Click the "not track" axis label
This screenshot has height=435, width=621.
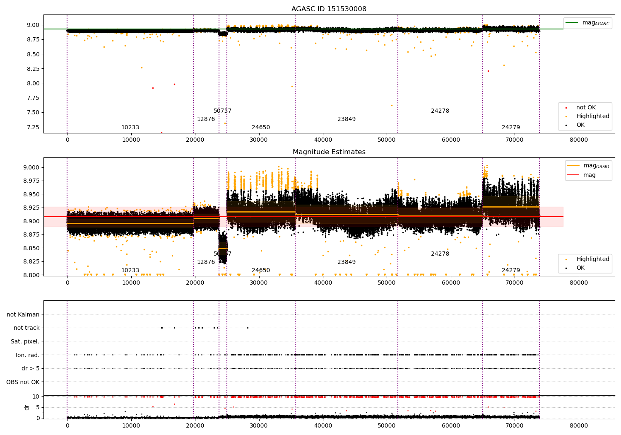pyautogui.click(x=26, y=328)
